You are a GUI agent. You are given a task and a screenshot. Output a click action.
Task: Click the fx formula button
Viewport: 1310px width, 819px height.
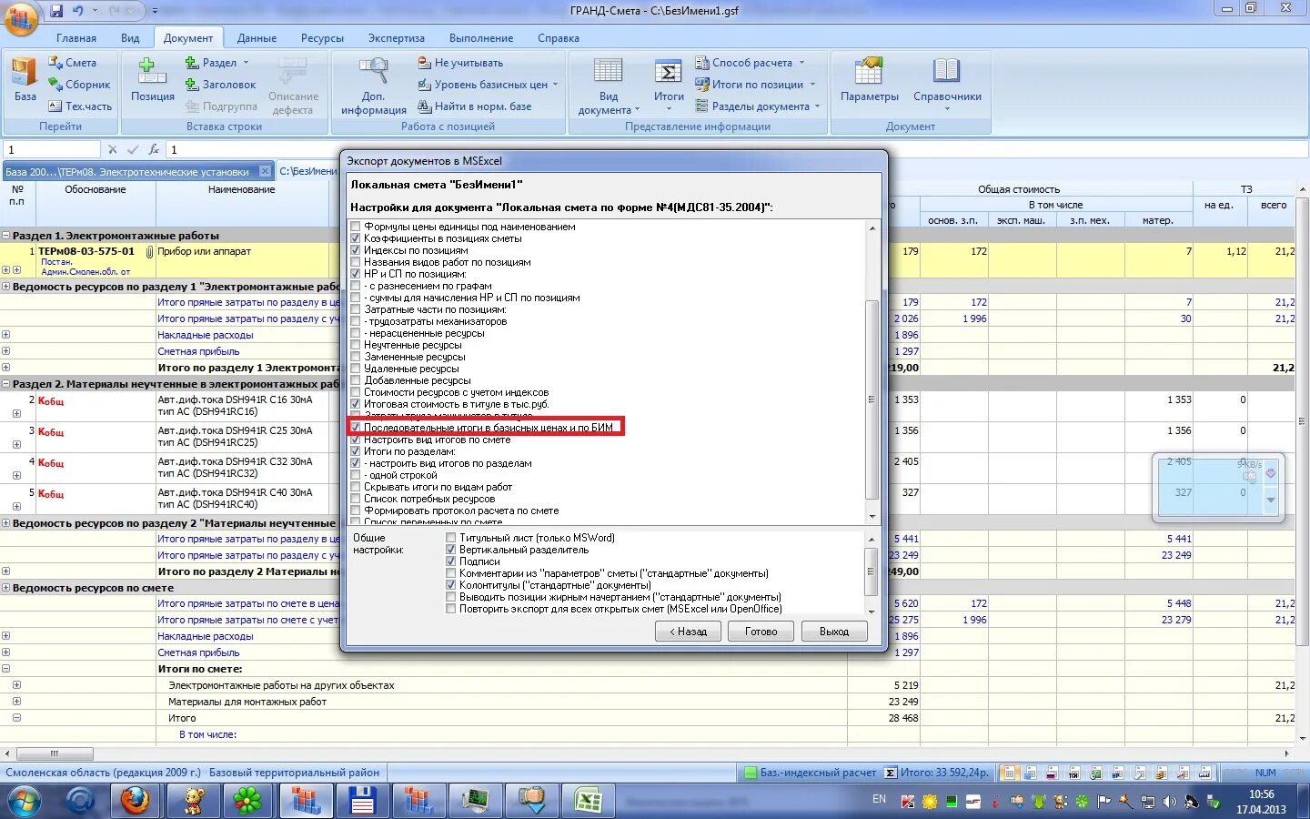coord(155,149)
